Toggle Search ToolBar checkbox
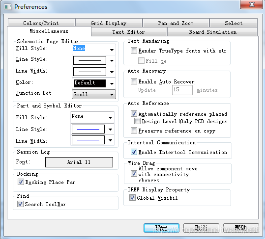Screen dimensions: 265x239 (x=20, y=204)
